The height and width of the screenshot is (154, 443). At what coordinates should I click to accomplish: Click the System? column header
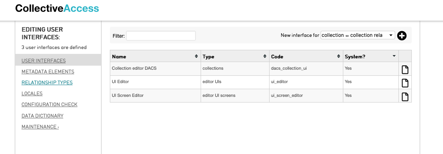[371, 56]
